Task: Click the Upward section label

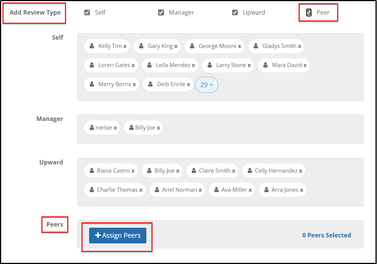Action: (51, 162)
